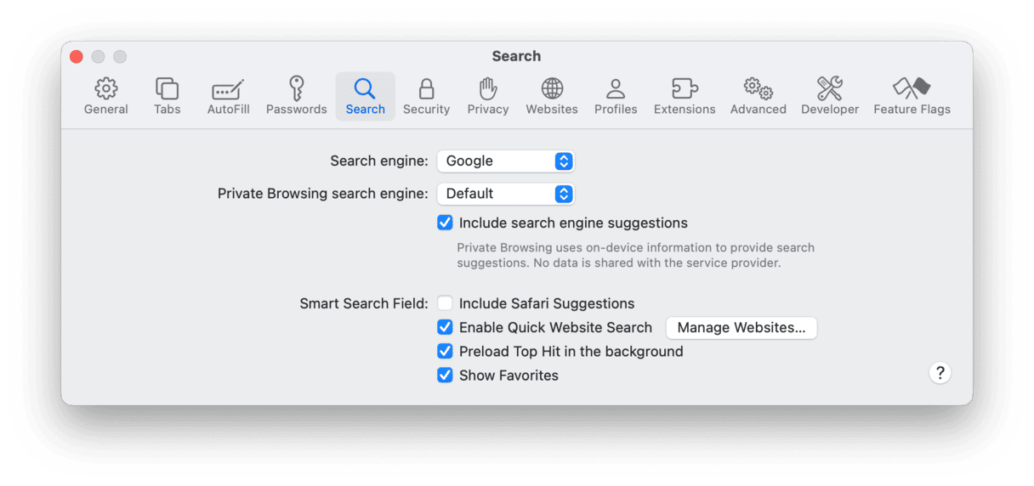Enable Include Safari Suggestions checkbox

click(445, 303)
